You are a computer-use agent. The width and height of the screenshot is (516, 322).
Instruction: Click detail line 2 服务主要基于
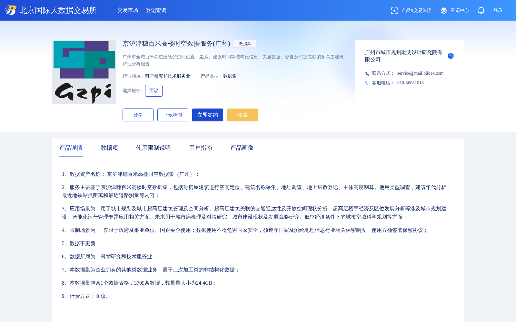(x=257, y=191)
